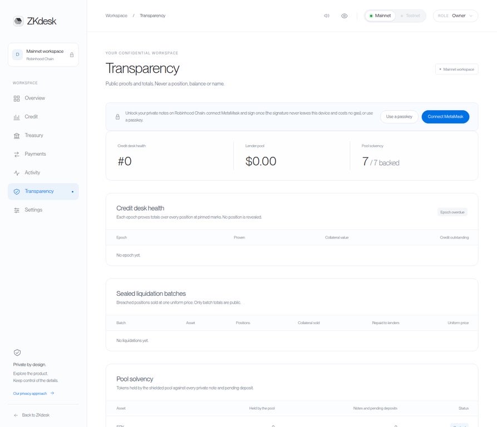Click the speaker sound icon in header
Image resolution: width=497 pixels, height=427 pixels.
[327, 16]
